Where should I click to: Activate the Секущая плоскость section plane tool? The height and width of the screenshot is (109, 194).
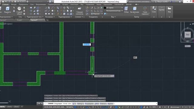pyautogui.click(x=79, y=11)
